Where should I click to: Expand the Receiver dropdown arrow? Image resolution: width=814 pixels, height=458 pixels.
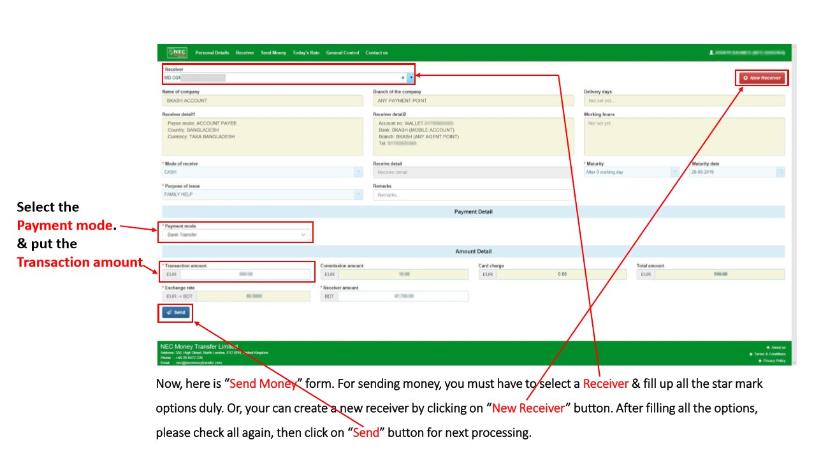(x=411, y=78)
